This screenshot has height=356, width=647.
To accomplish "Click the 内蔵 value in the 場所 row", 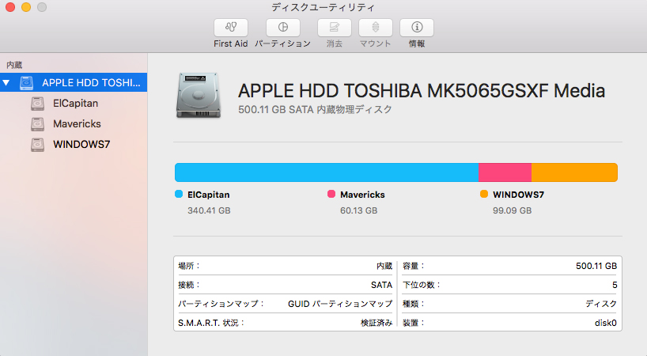I will [384, 266].
